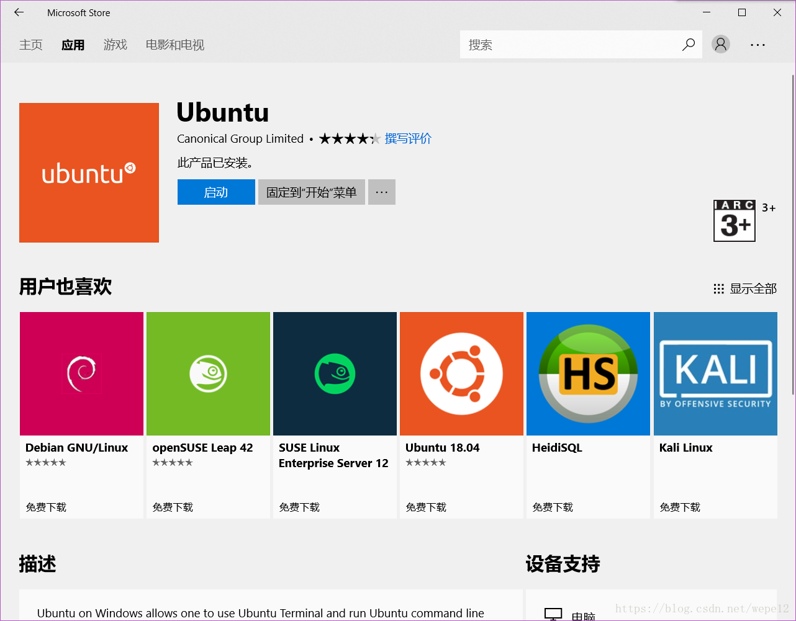The image size is (796, 621).
Task: Click the grid icon beside 显示全部
Action: (719, 289)
